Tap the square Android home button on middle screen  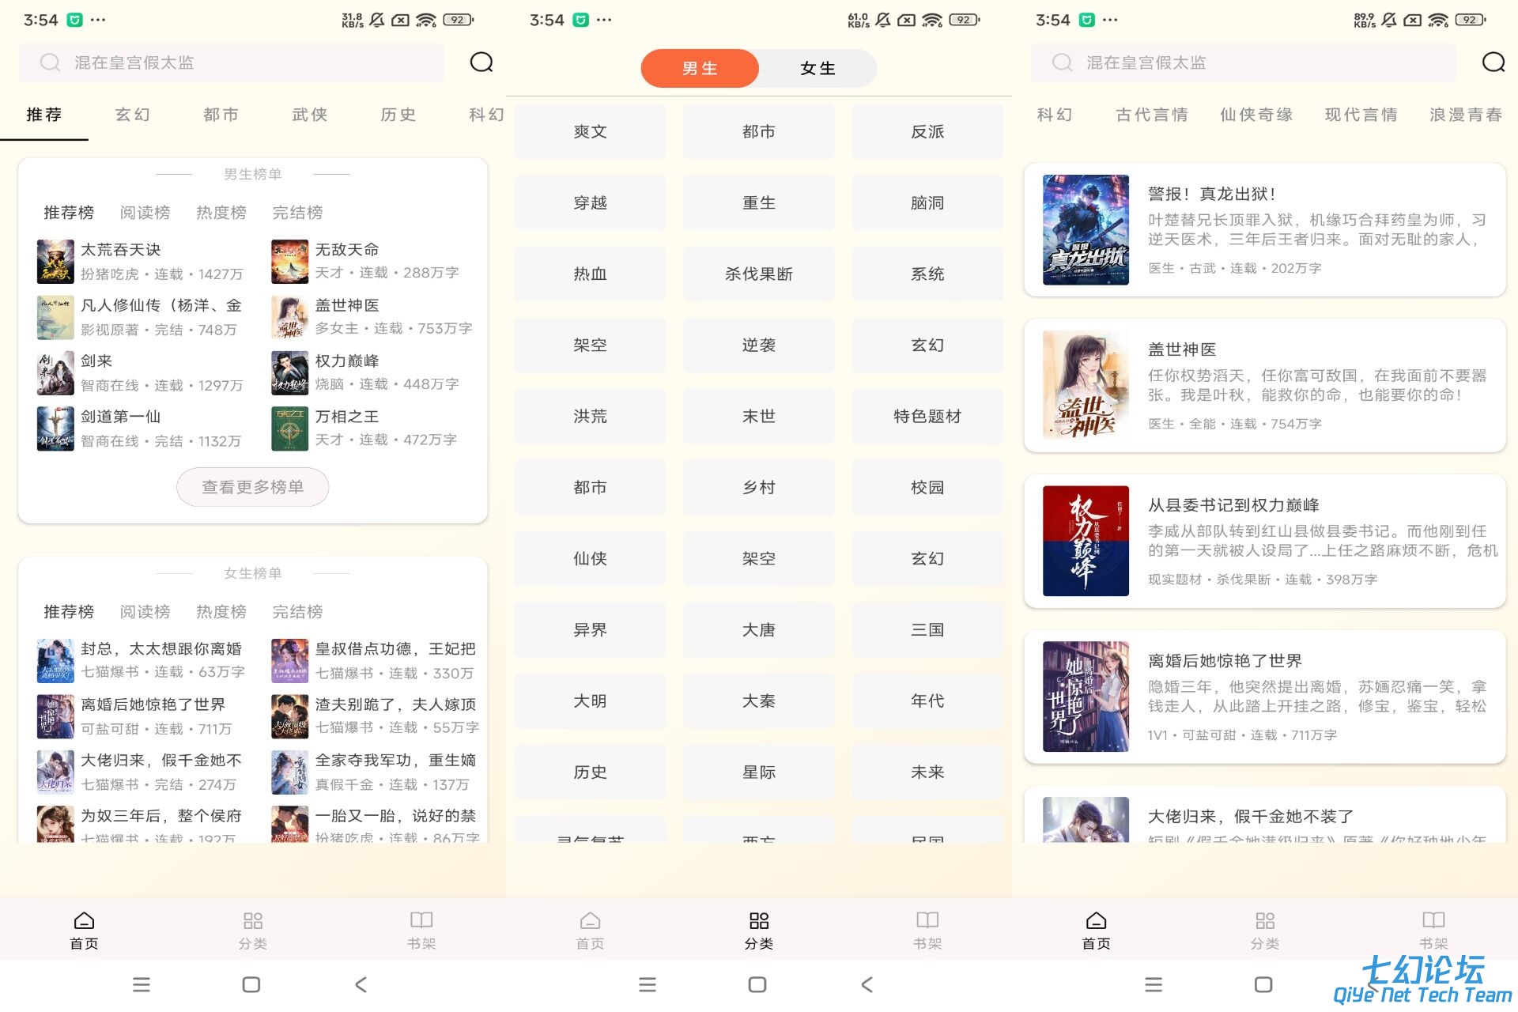click(757, 984)
